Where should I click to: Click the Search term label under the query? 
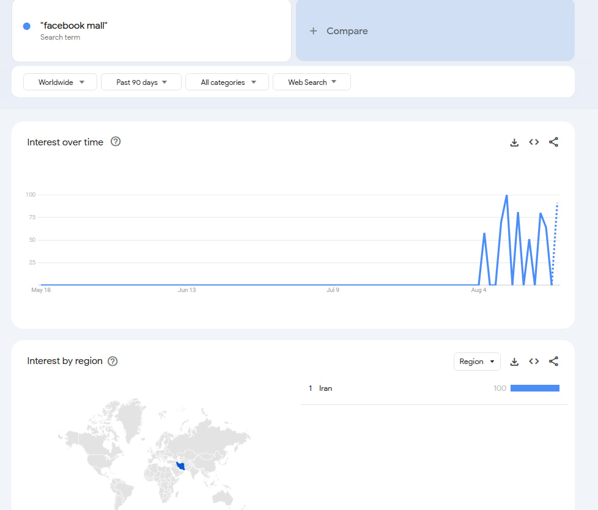point(61,37)
